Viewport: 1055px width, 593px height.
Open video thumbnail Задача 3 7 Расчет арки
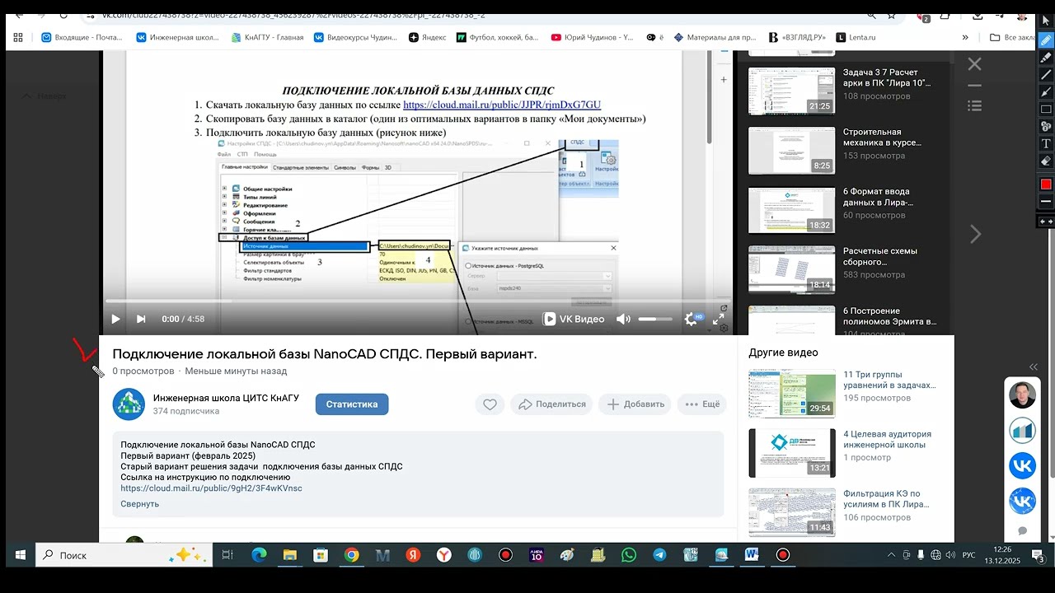[x=791, y=91]
